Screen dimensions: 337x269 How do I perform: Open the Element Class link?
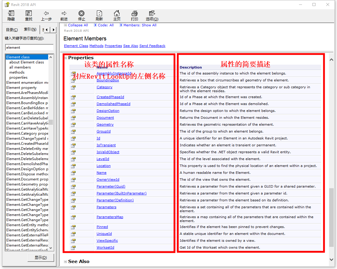pyautogui.click(x=76, y=46)
